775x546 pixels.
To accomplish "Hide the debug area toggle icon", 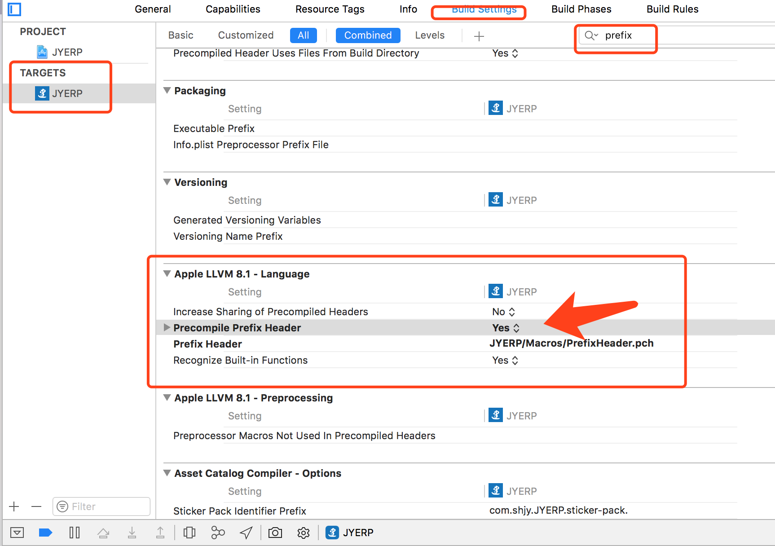I will point(17,533).
